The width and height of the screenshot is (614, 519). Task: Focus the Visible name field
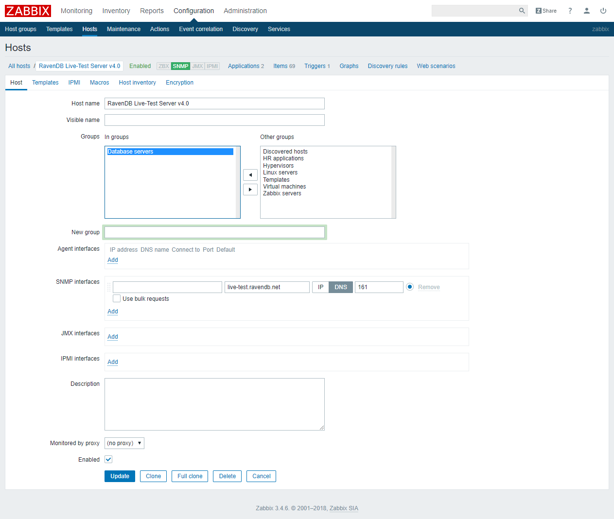pos(214,120)
